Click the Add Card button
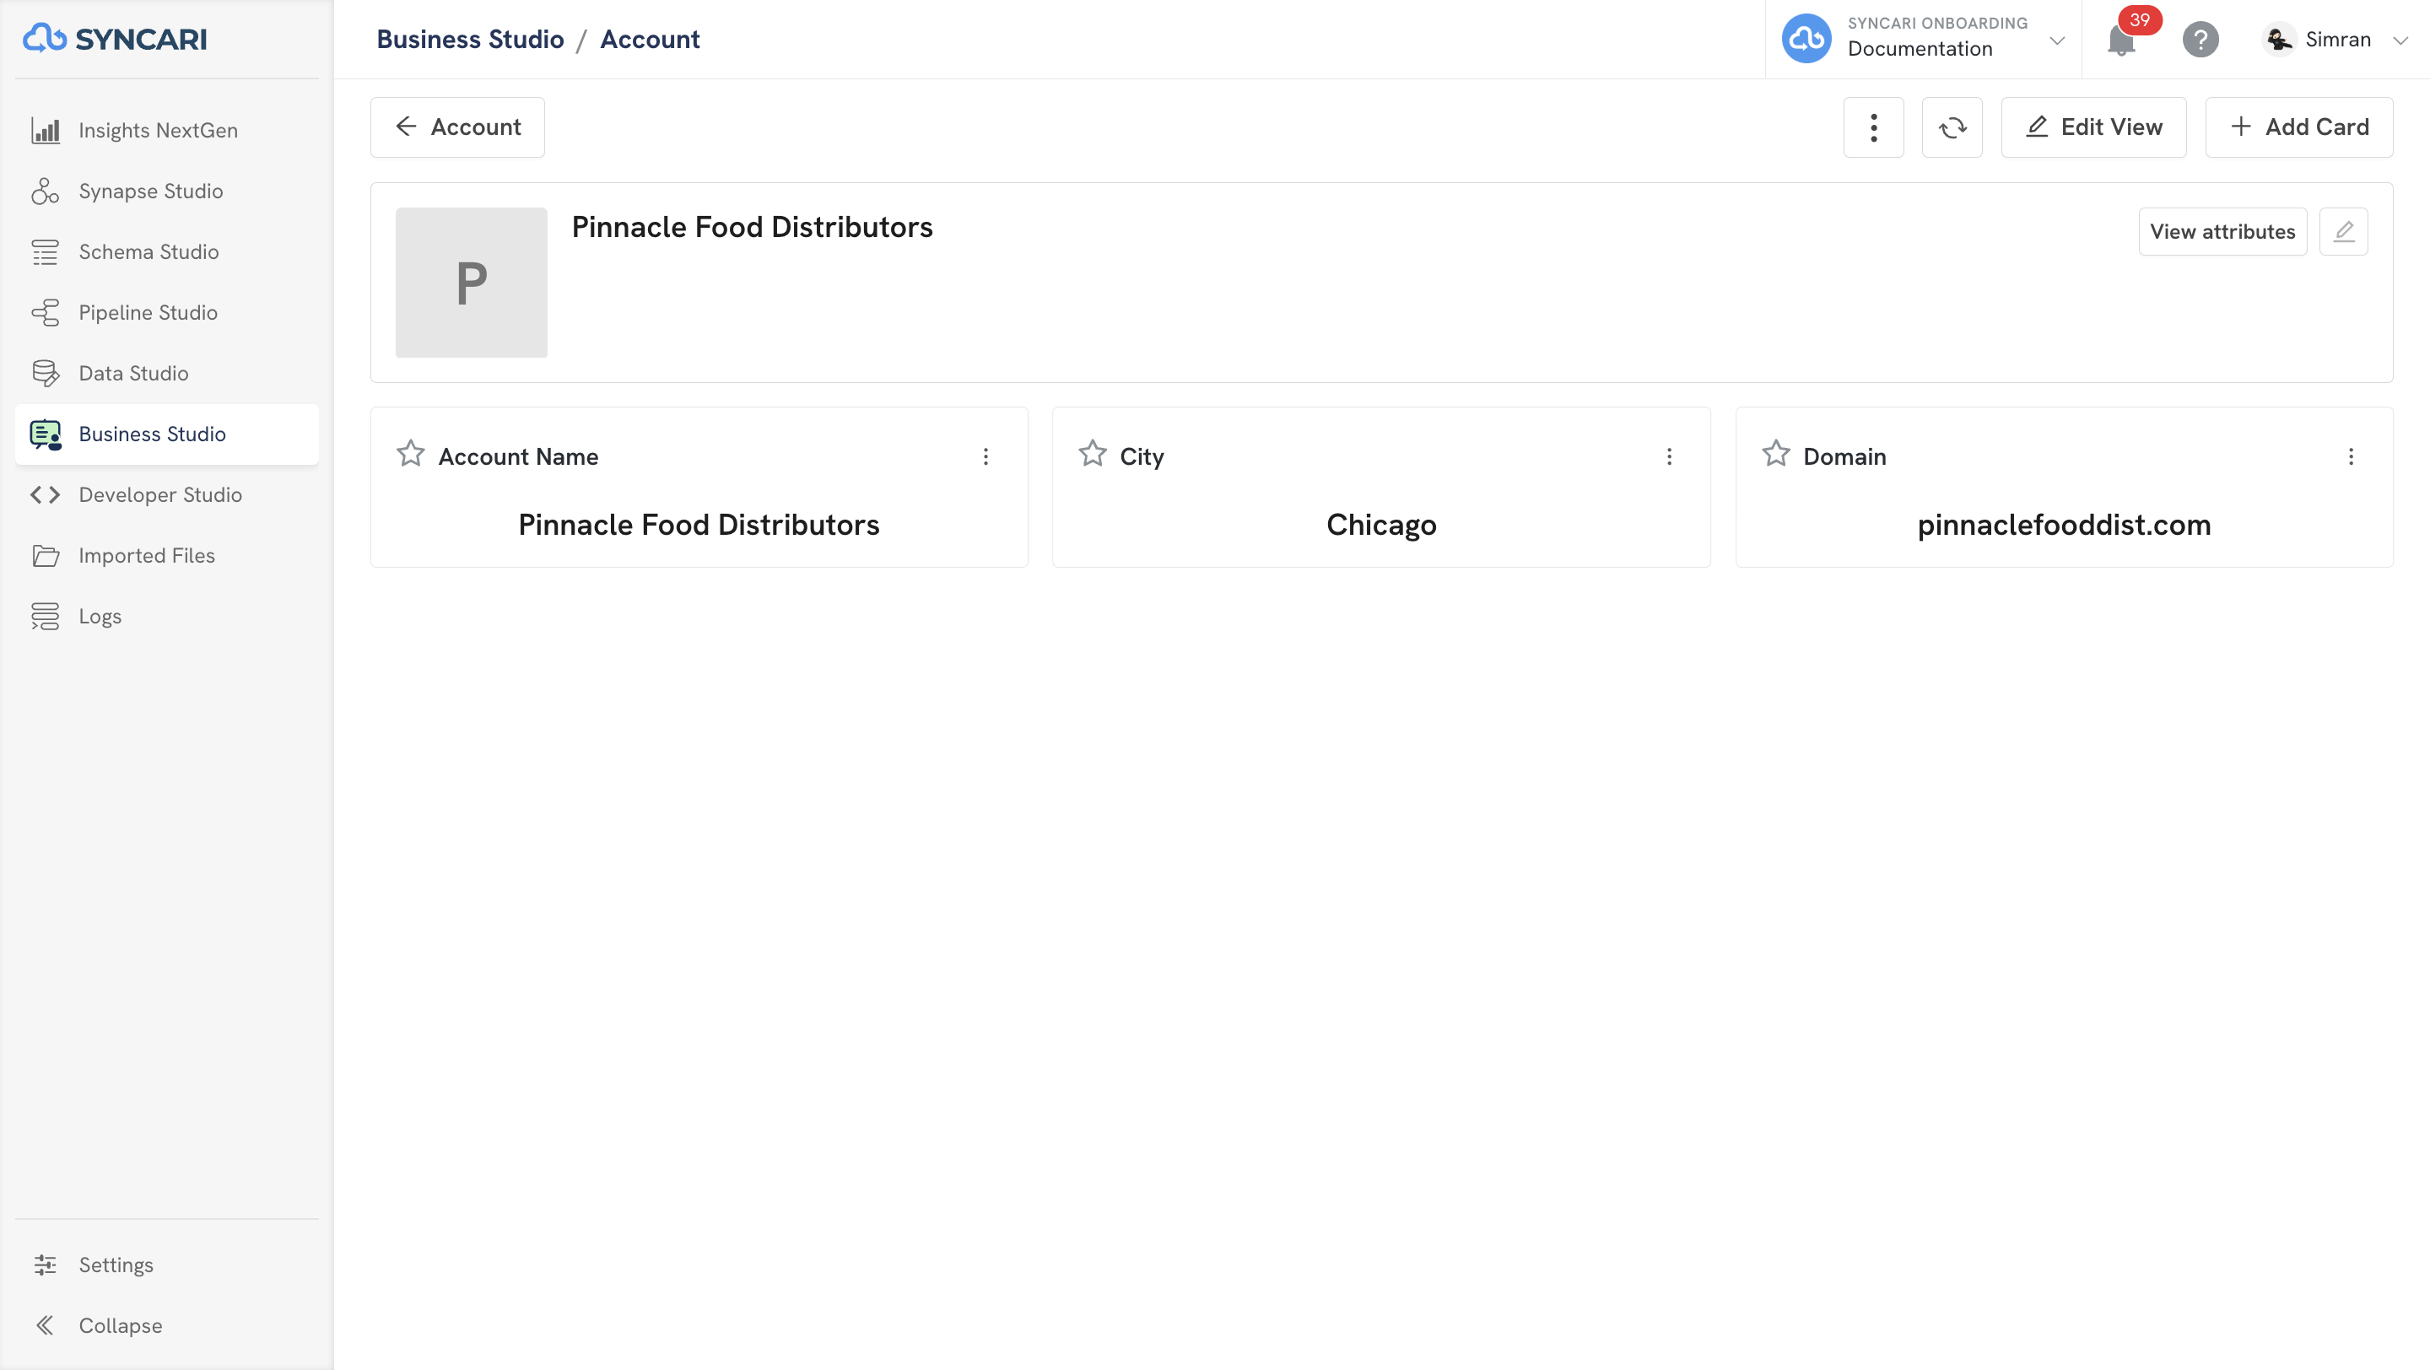The width and height of the screenshot is (2430, 1370). click(x=2299, y=127)
